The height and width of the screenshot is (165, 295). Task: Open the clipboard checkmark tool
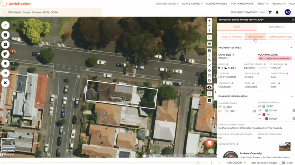coord(6,35)
